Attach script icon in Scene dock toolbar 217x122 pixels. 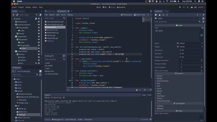click(x=40, y=15)
